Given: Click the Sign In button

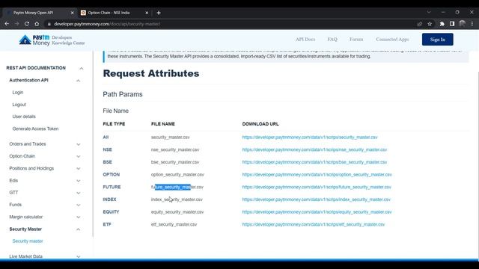Looking at the screenshot, I should tap(437, 40).
